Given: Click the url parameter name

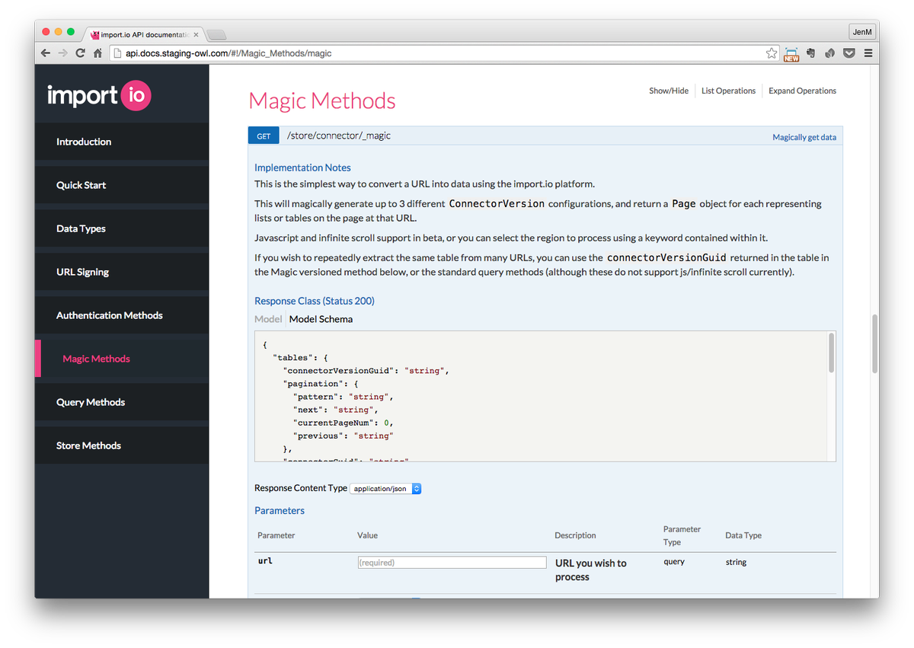Looking at the screenshot, I should coord(265,561).
